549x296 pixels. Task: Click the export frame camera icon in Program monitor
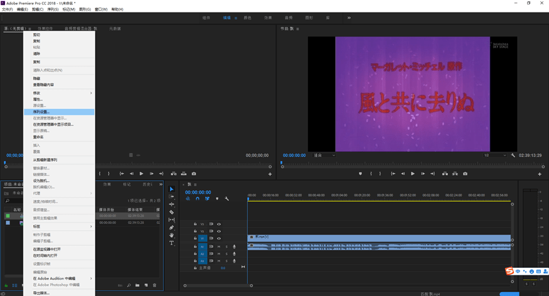(465, 174)
